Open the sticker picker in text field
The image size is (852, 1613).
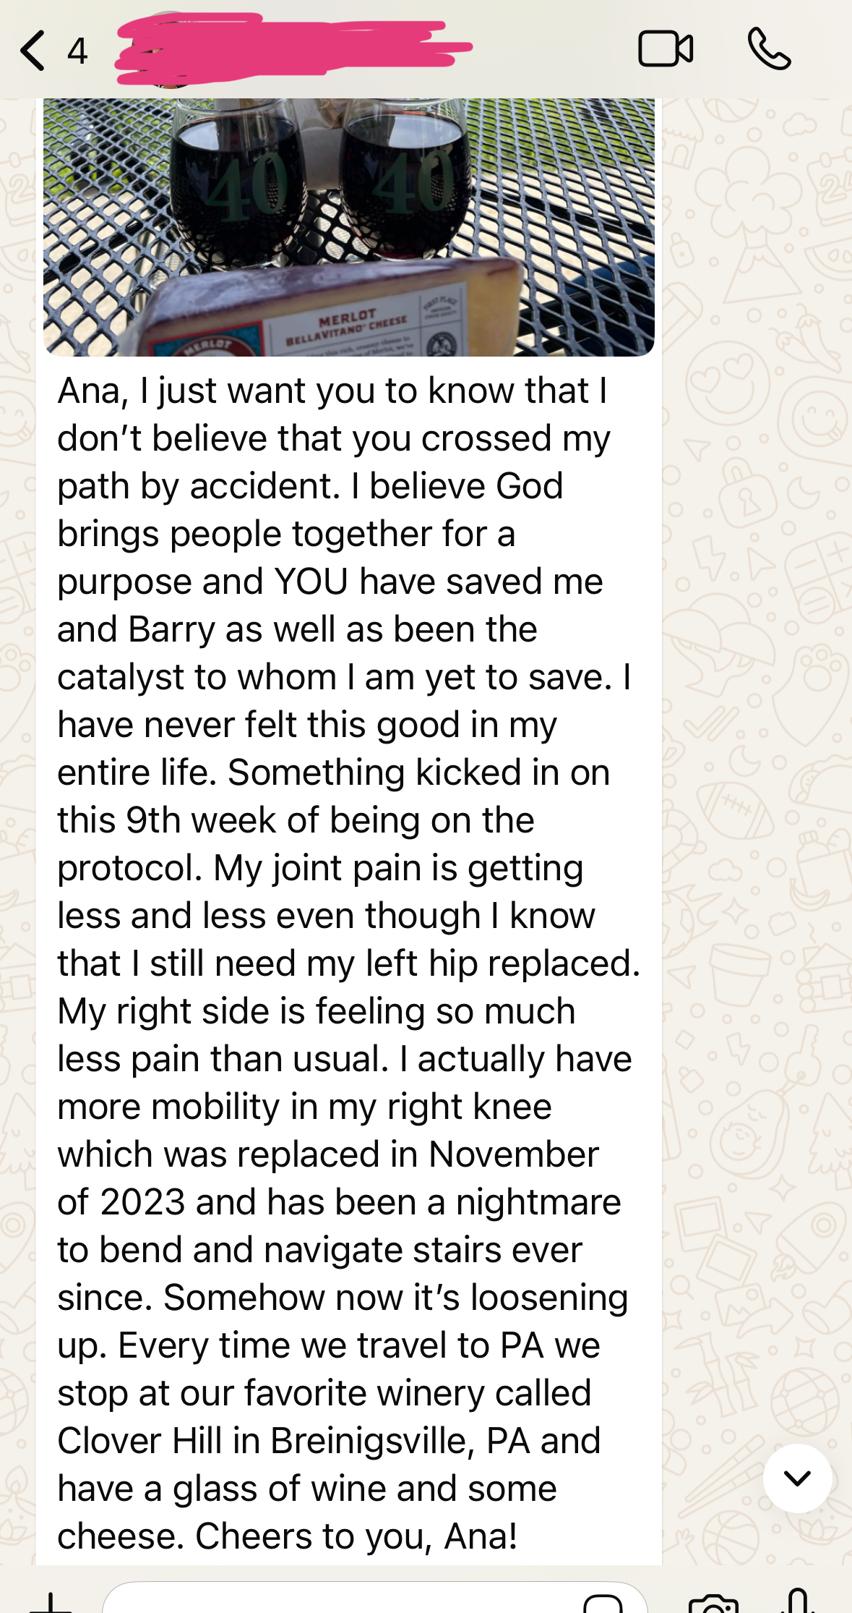(x=603, y=1604)
